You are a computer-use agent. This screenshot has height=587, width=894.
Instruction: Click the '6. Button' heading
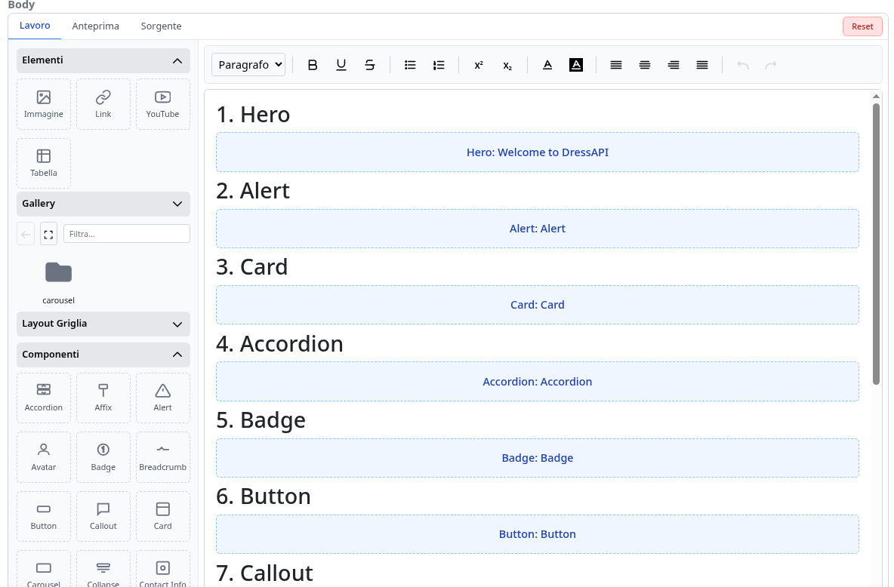[264, 496]
